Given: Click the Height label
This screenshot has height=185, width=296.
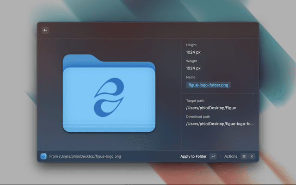Looking at the screenshot, I should point(191,45).
